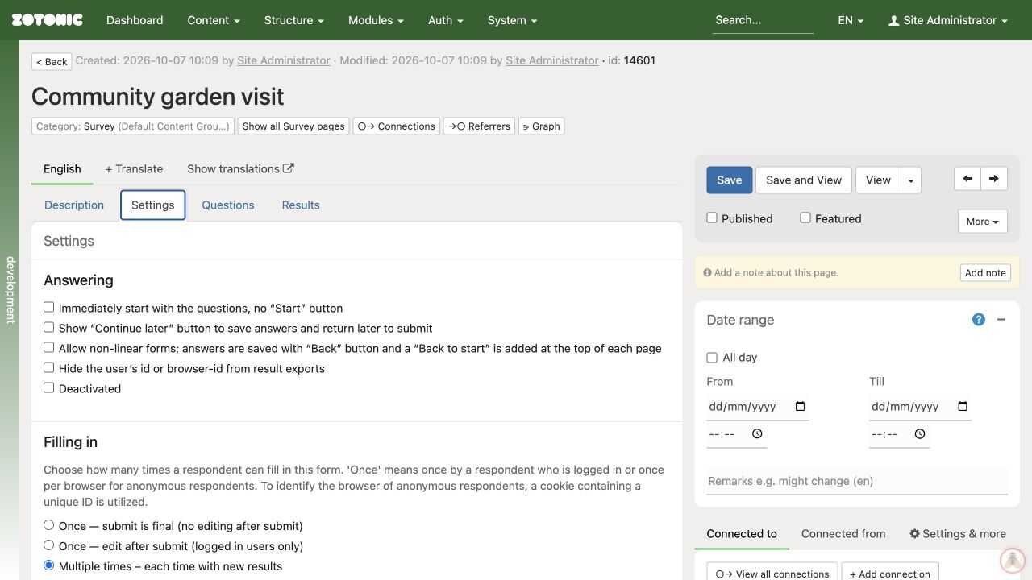Check Hide the user's id option
1032x580 pixels.
49,367
